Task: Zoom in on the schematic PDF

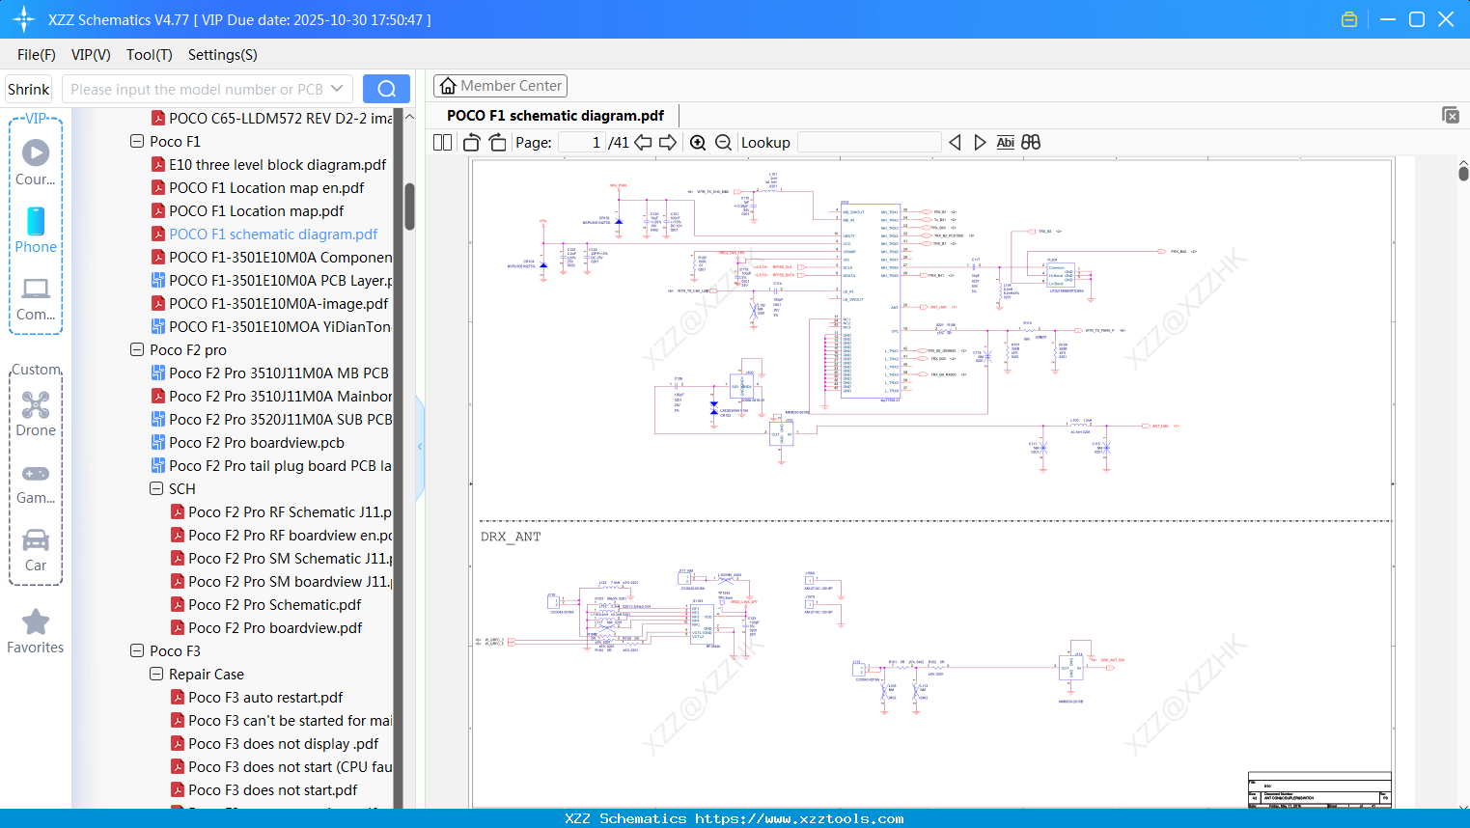Action: pyautogui.click(x=697, y=142)
